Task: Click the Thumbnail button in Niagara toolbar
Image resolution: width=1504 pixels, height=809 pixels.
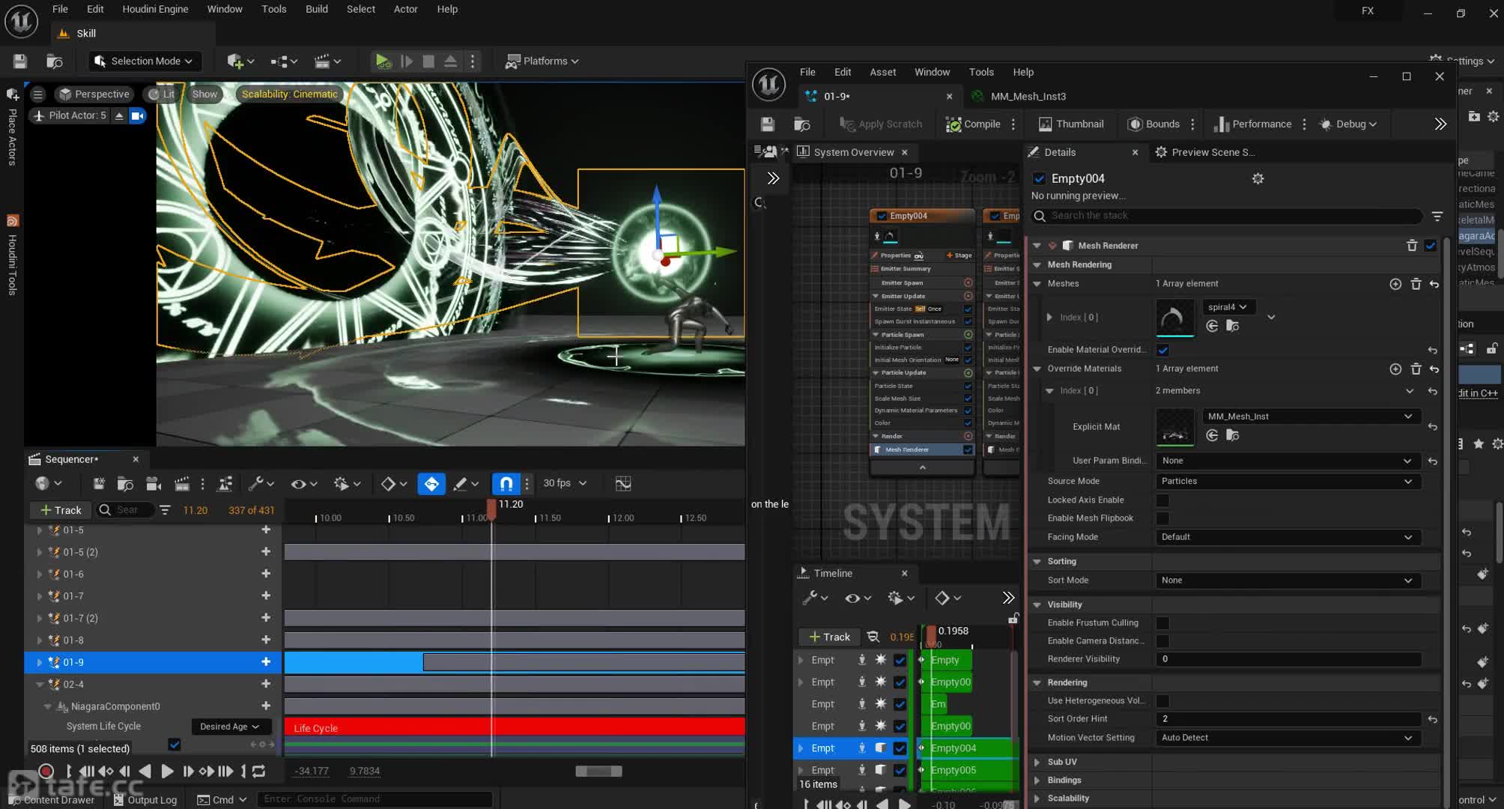Action: point(1071,124)
